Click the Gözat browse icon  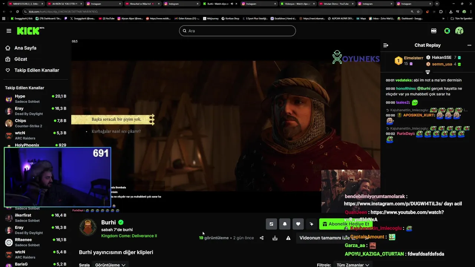tap(8, 59)
